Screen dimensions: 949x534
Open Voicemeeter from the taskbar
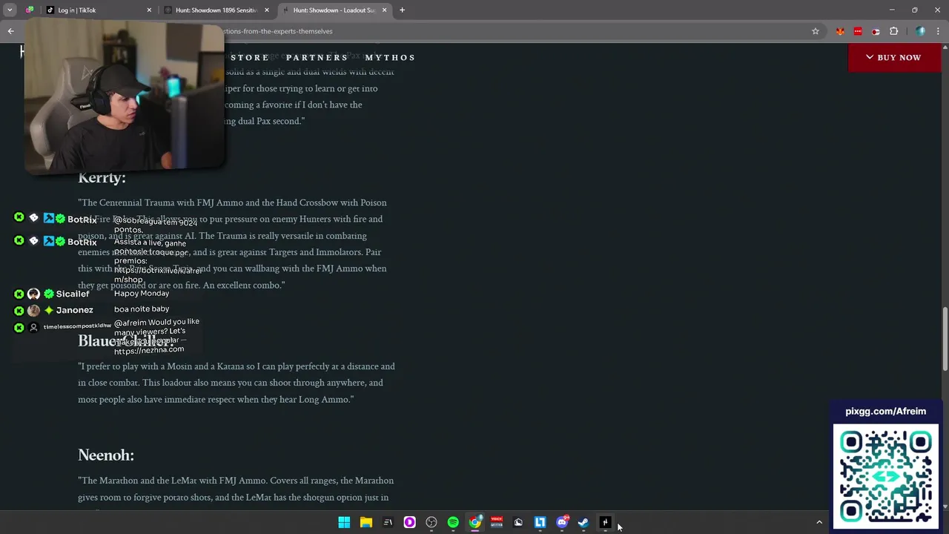[497, 523]
